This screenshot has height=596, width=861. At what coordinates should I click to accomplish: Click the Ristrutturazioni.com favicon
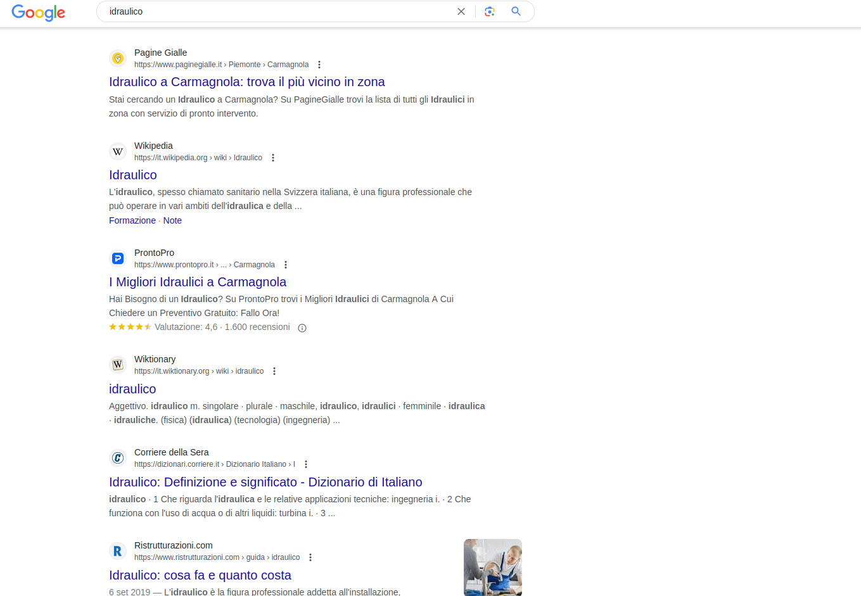pos(118,551)
